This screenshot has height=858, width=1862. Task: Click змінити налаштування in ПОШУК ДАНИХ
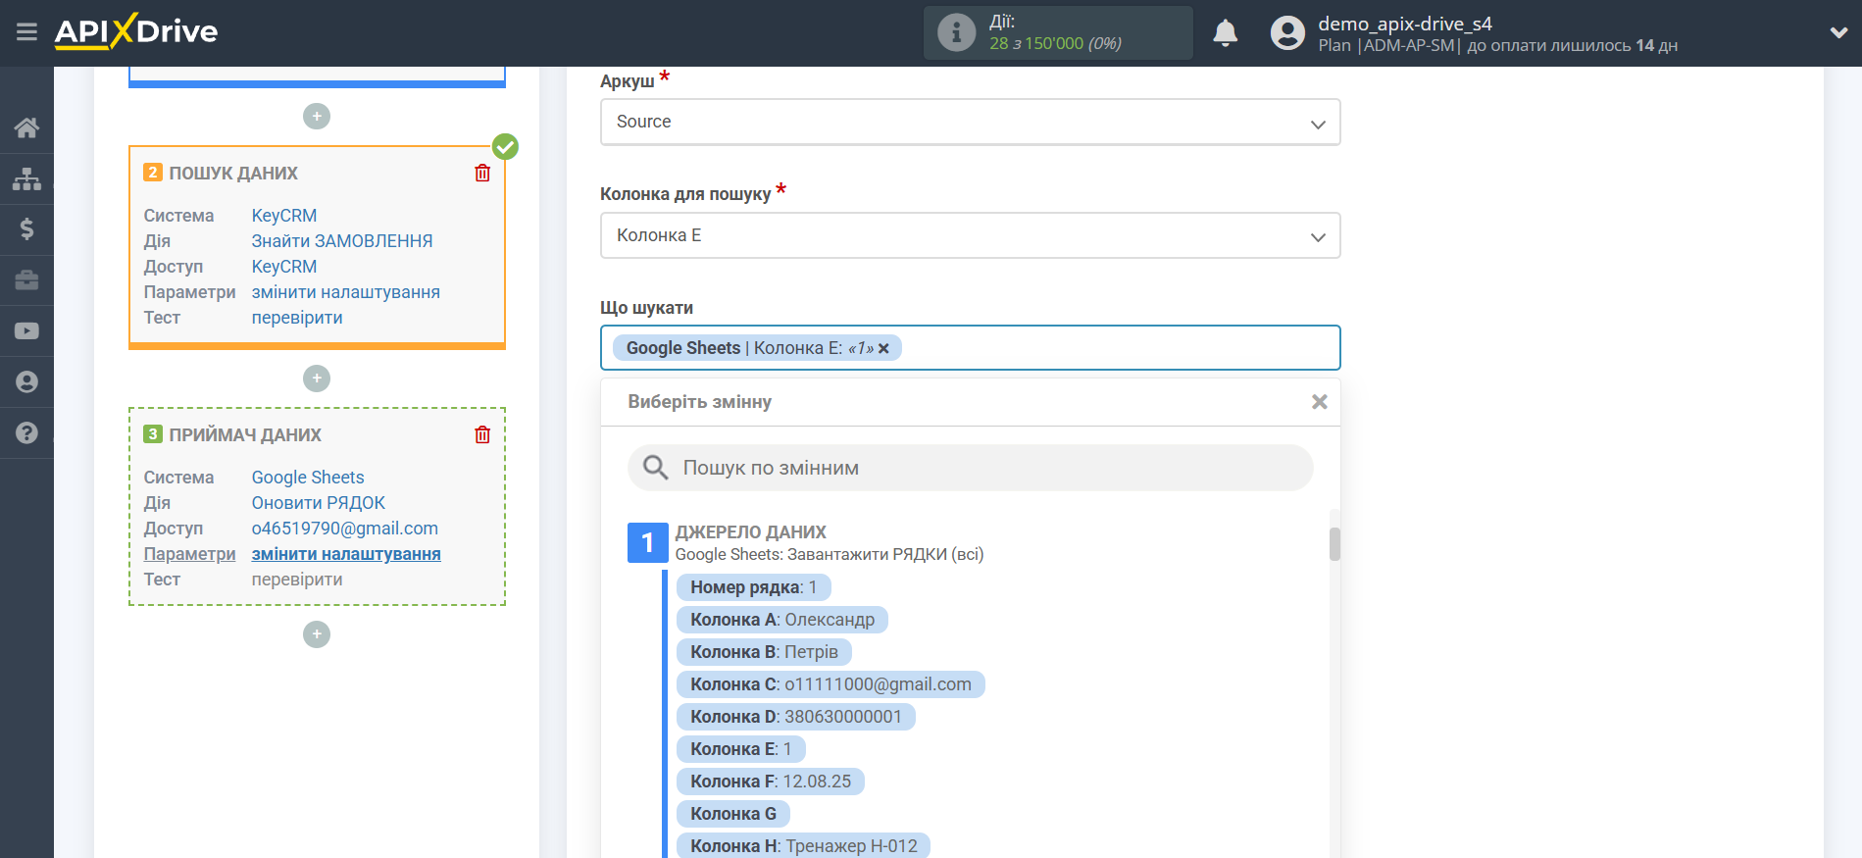pyautogui.click(x=346, y=292)
